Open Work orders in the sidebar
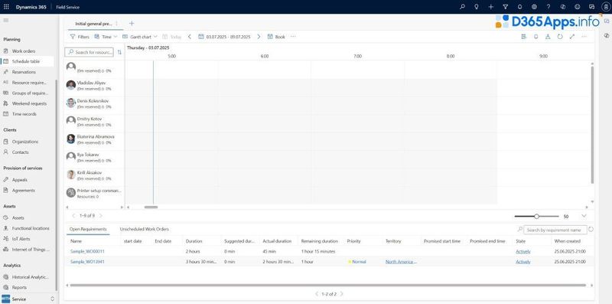This screenshot has width=612, height=304. 24,51
